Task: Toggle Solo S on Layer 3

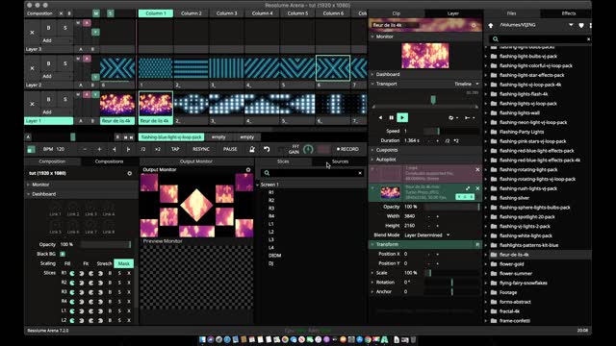Action: pyautogui.click(x=65, y=28)
